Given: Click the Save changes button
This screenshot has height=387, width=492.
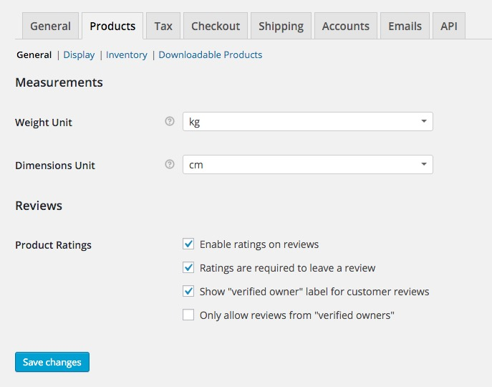Looking at the screenshot, I should pyautogui.click(x=52, y=362).
